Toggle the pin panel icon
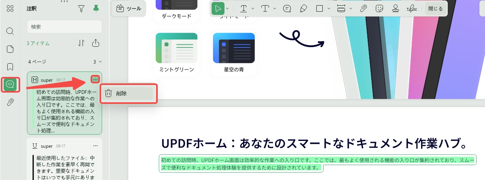The image size is (485, 180). coord(96,9)
